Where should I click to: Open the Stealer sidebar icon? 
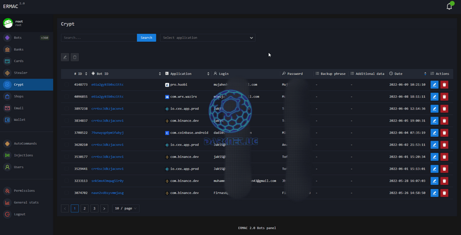pyautogui.click(x=7, y=73)
